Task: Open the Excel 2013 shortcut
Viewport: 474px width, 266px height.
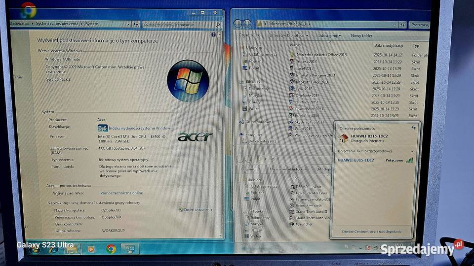Action: tap(304, 68)
